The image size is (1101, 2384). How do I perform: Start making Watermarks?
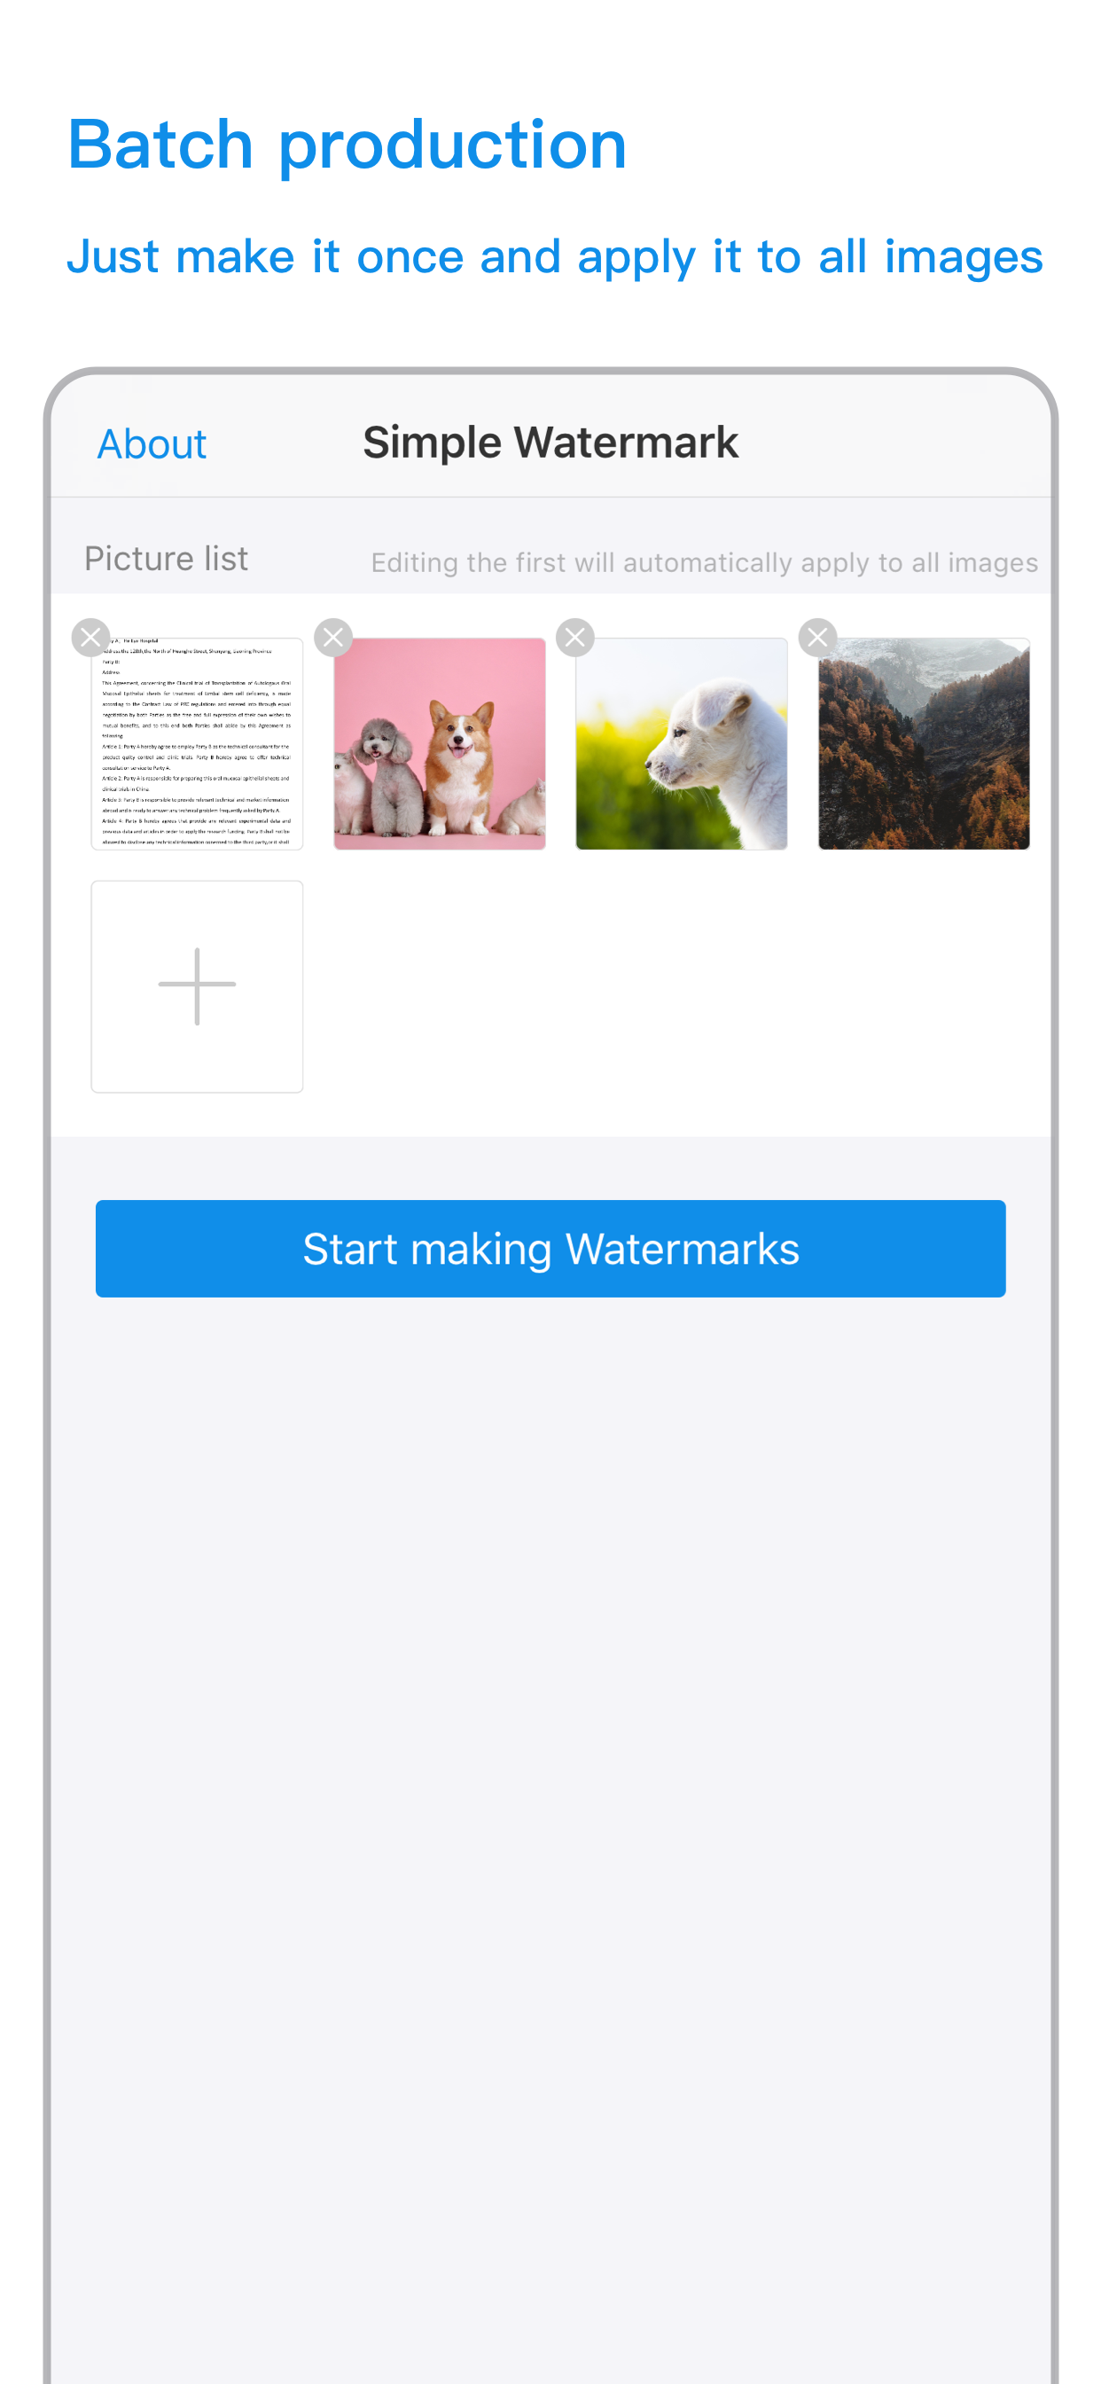point(550,1249)
